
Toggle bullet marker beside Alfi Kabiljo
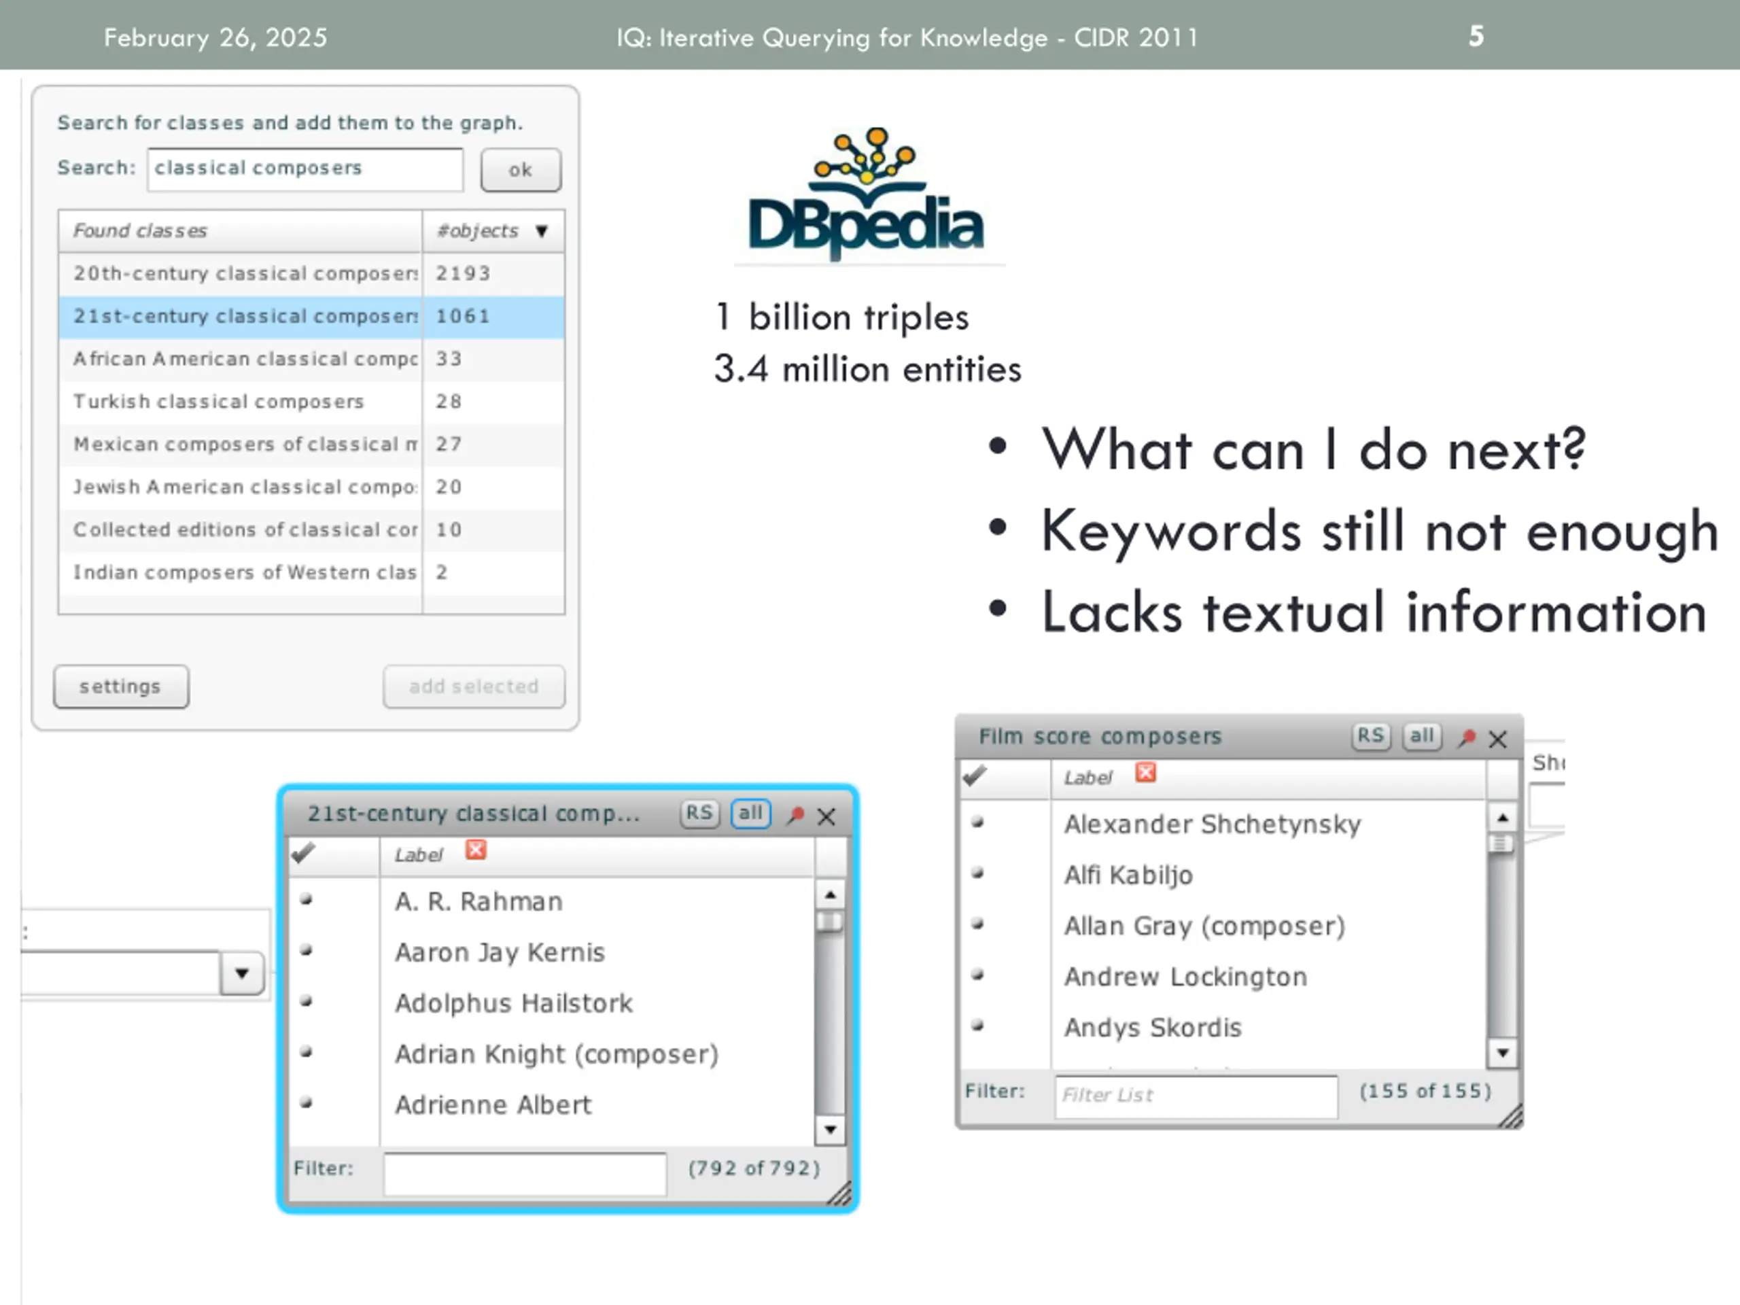[977, 872]
